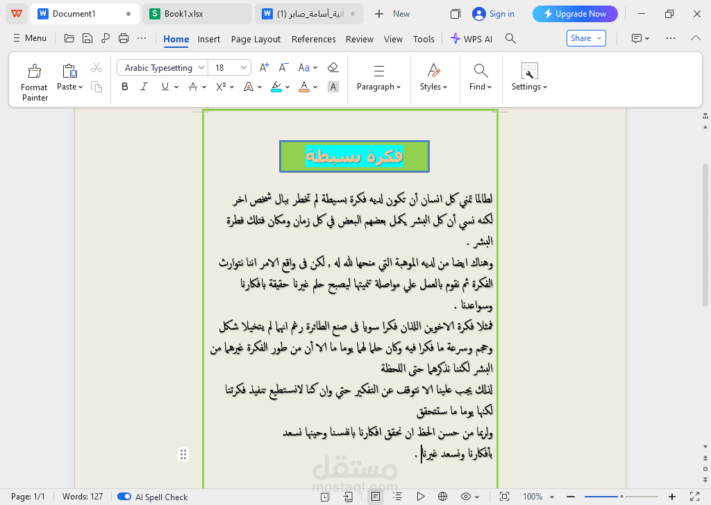Open the Paste options dropdown arrow
Image resolution: width=711 pixels, height=505 pixels.
tap(81, 87)
